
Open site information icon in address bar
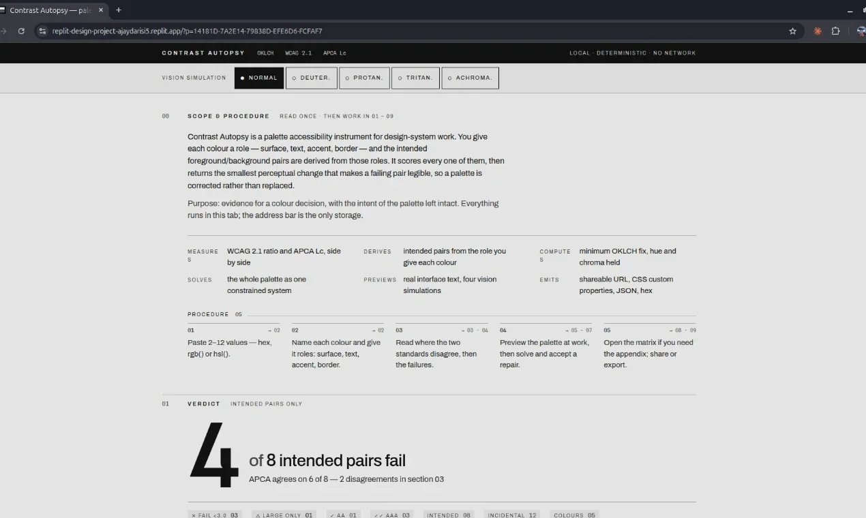click(x=42, y=31)
